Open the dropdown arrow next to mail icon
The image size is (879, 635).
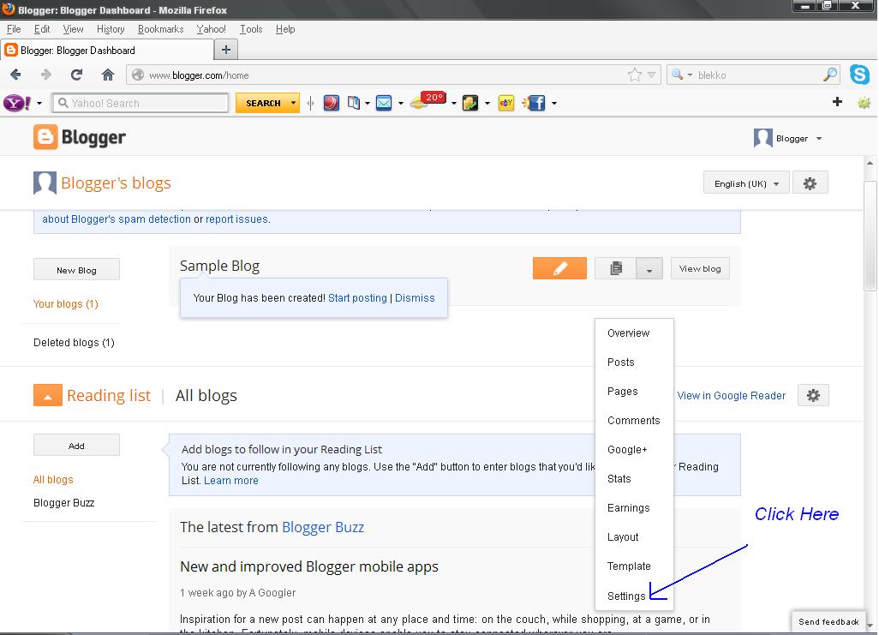(x=400, y=103)
